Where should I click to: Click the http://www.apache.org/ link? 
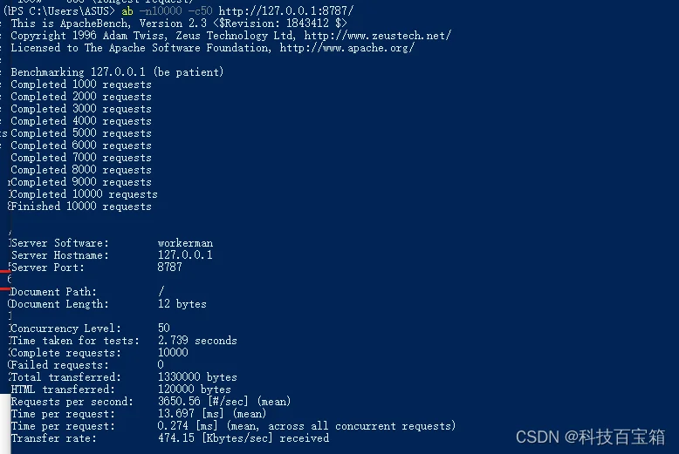pyautogui.click(x=346, y=48)
